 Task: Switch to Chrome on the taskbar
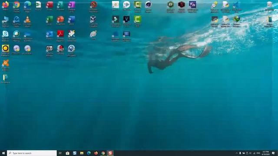103,153
